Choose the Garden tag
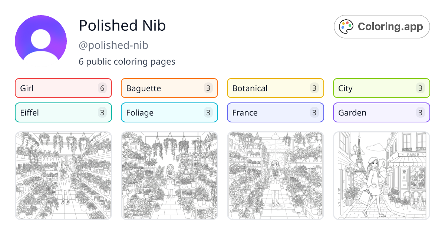This screenshot has height=233, width=445. pos(381,112)
